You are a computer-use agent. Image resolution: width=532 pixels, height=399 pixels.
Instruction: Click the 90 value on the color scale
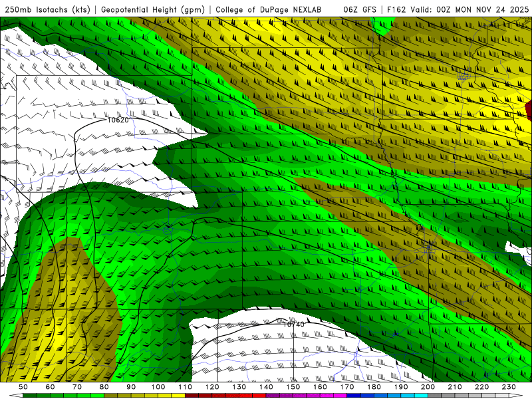[x=131, y=387]
